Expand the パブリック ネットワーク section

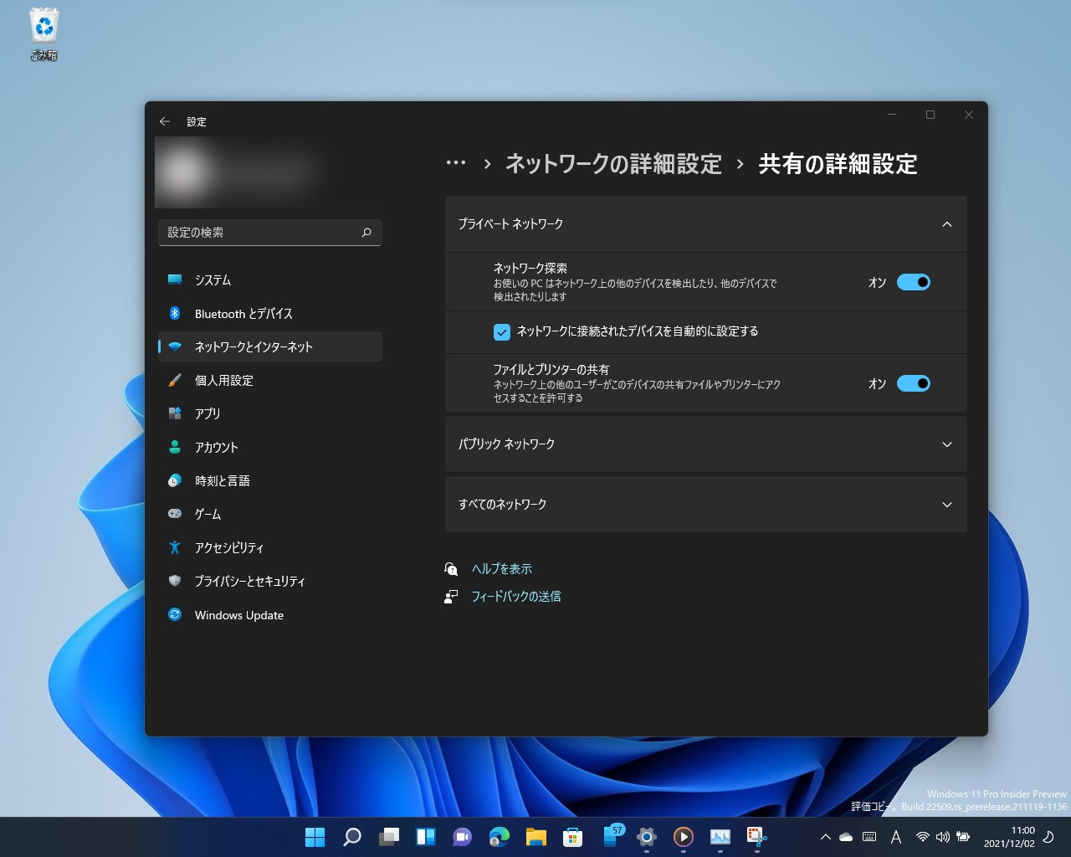pos(946,444)
